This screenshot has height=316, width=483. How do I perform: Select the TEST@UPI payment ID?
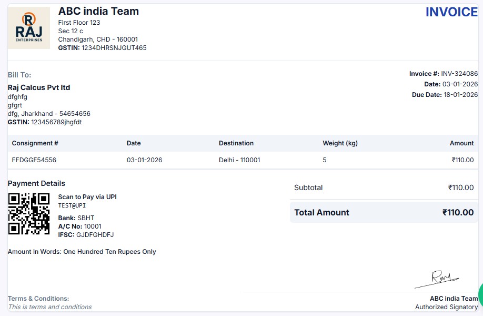72,205
